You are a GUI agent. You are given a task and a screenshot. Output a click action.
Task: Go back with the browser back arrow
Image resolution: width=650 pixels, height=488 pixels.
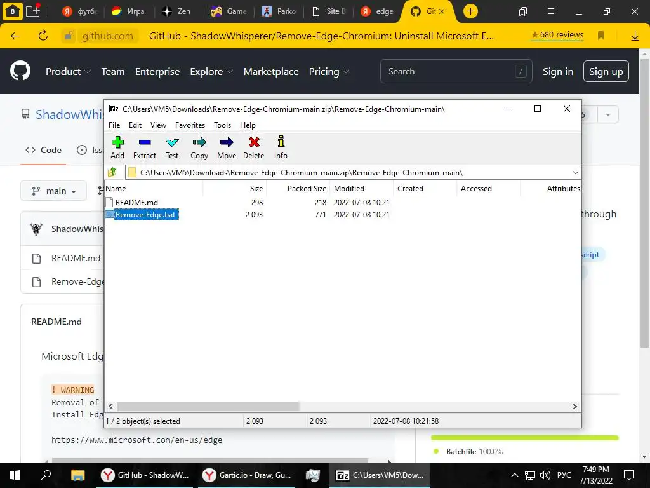click(x=15, y=36)
